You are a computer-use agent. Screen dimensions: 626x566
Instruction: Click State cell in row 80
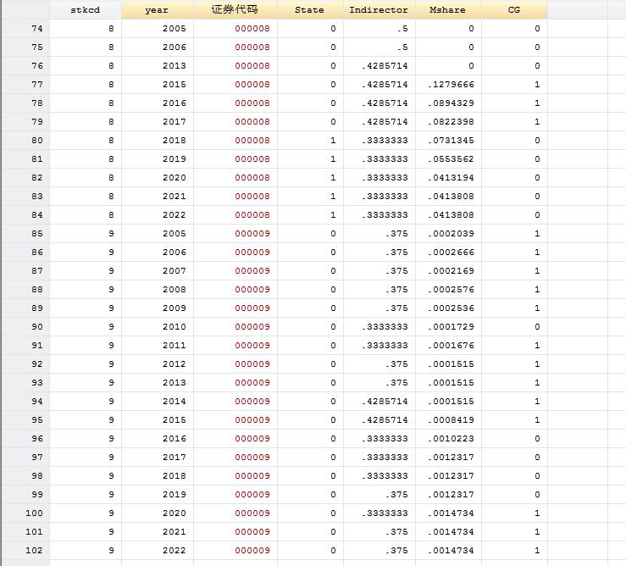(x=310, y=140)
